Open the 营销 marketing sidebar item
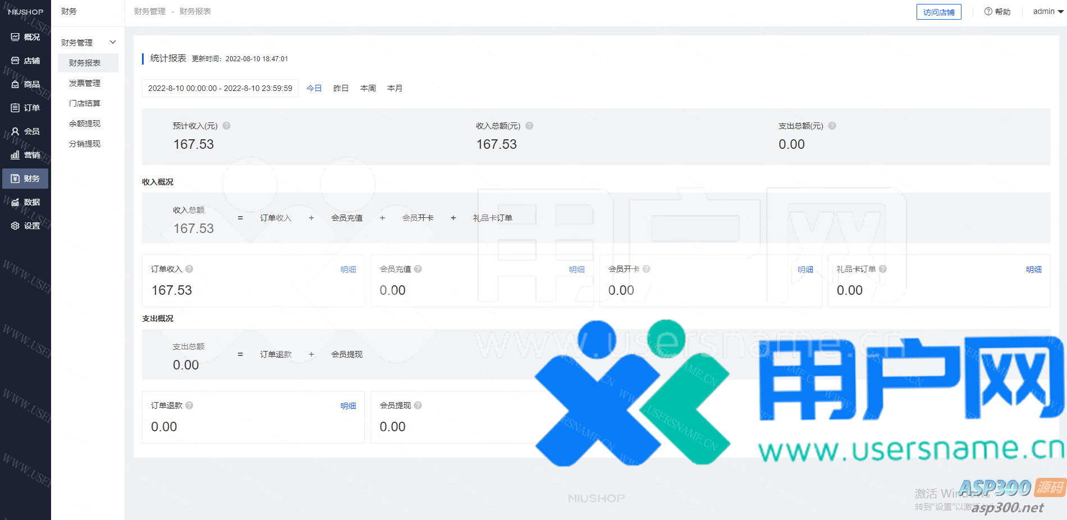The image size is (1067, 520). tap(25, 155)
